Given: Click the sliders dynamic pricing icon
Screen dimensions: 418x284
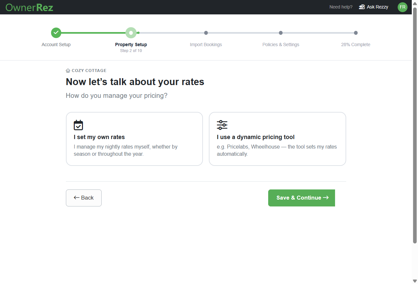Looking at the screenshot, I should [222, 125].
